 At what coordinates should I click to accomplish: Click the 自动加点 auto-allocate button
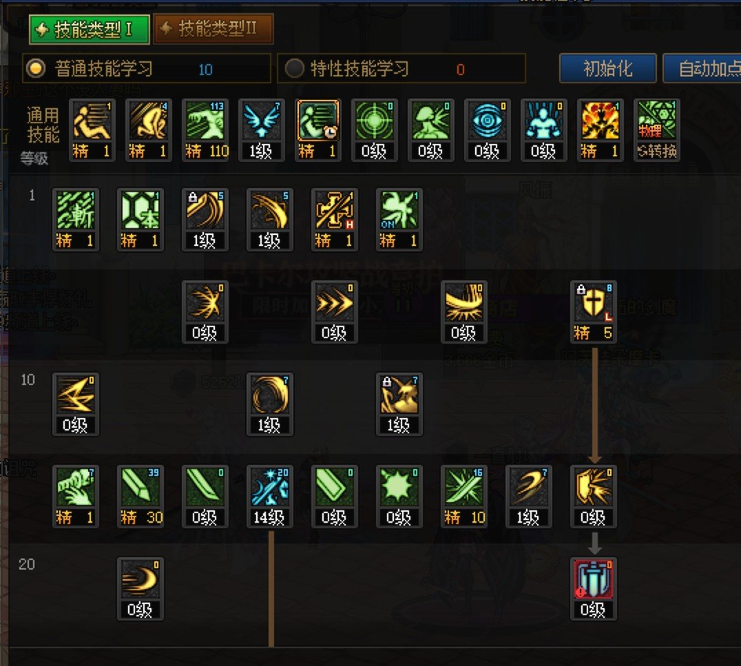tap(702, 69)
